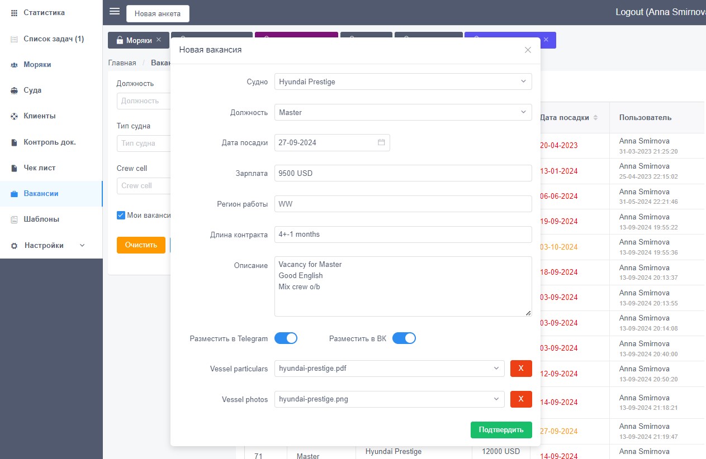
Task: Click the Статистика grid icon in sidebar
Action: (x=14, y=12)
